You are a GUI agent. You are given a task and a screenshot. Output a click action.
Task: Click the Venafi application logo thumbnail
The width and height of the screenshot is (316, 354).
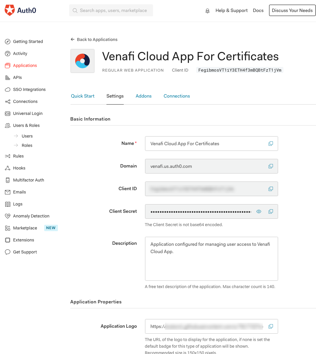click(82, 61)
